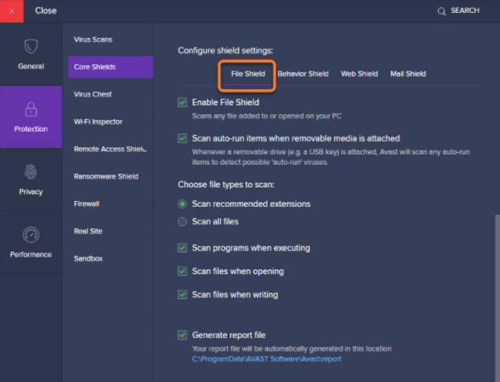Image resolution: width=500 pixels, height=382 pixels.
Task: Switch to the Mail Shield tab
Action: [408, 74]
